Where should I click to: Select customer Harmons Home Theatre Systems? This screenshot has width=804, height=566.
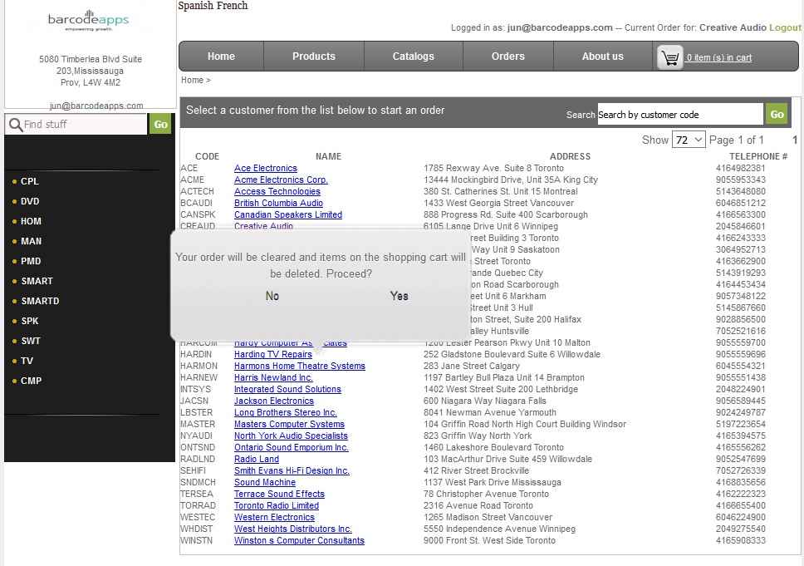tap(300, 366)
